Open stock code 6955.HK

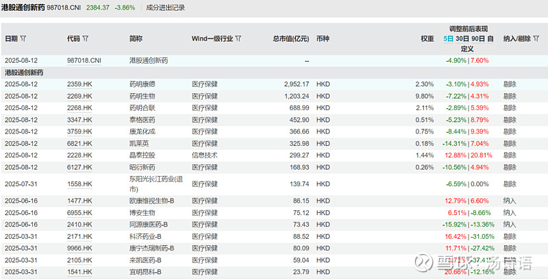(79, 213)
